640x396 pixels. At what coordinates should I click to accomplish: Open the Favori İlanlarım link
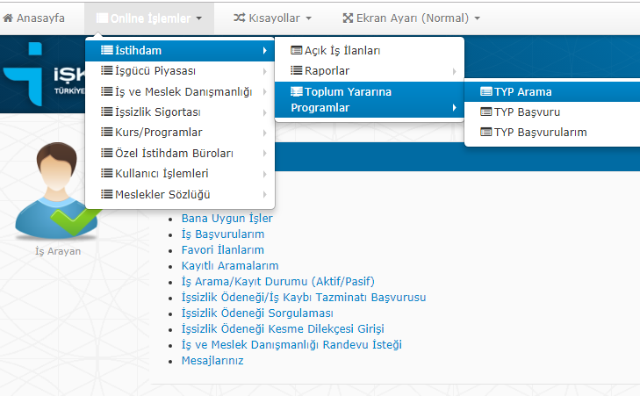[x=222, y=249]
